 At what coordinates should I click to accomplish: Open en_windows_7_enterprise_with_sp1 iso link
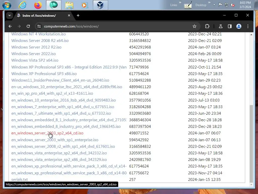click(63, 107)
